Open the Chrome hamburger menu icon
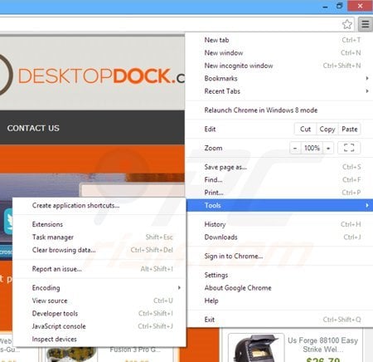The height and width of the screenshot is (362, 373). pos(366,24)
